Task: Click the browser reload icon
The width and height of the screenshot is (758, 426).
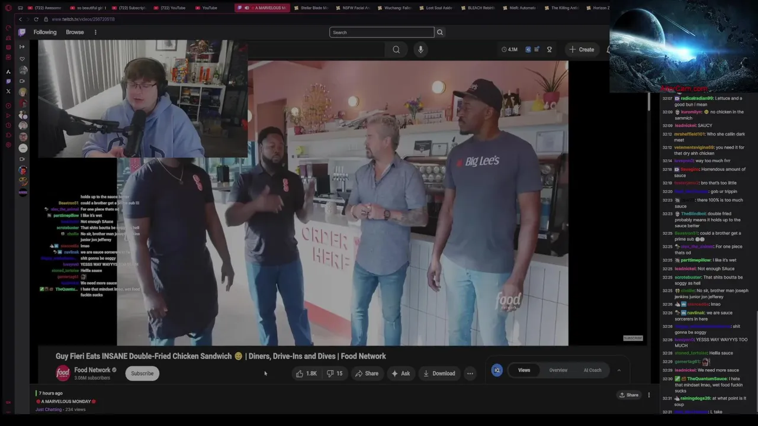Action: click(x=37, y=19)
